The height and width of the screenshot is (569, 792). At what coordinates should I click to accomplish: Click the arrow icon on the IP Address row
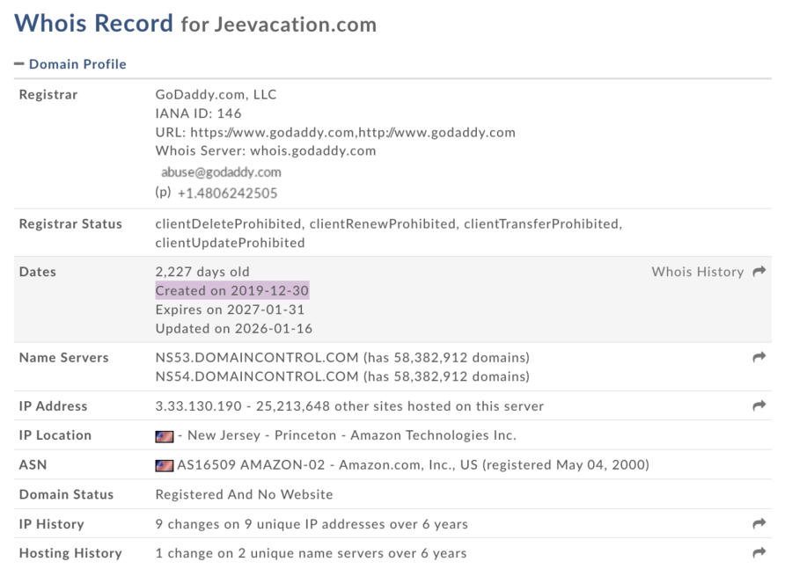point(759,405)
